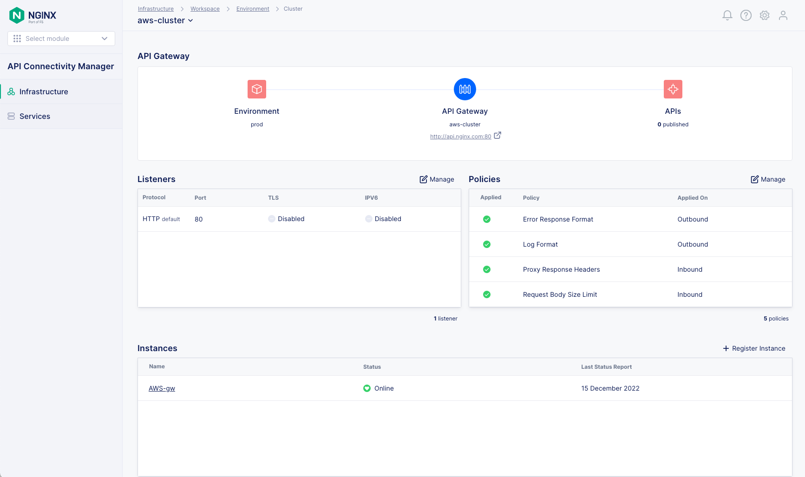805x477 pixels.
Task: Click the user account profile icon
Action: click(x=783, y=15)
